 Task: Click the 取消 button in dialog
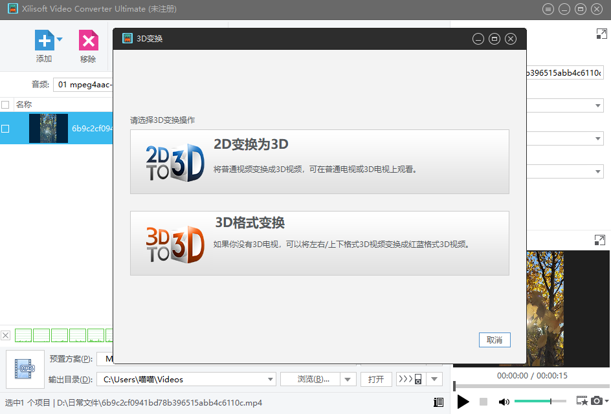[494, 340]
